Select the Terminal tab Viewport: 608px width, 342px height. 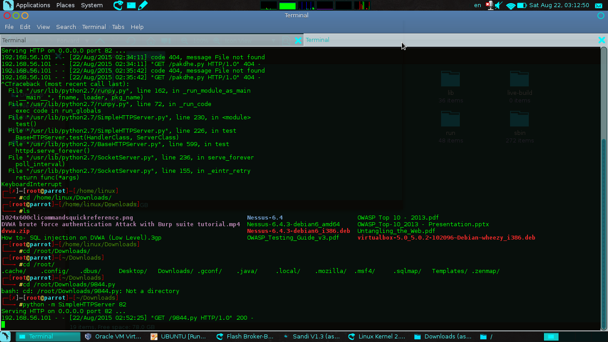(x=317, y=40)
